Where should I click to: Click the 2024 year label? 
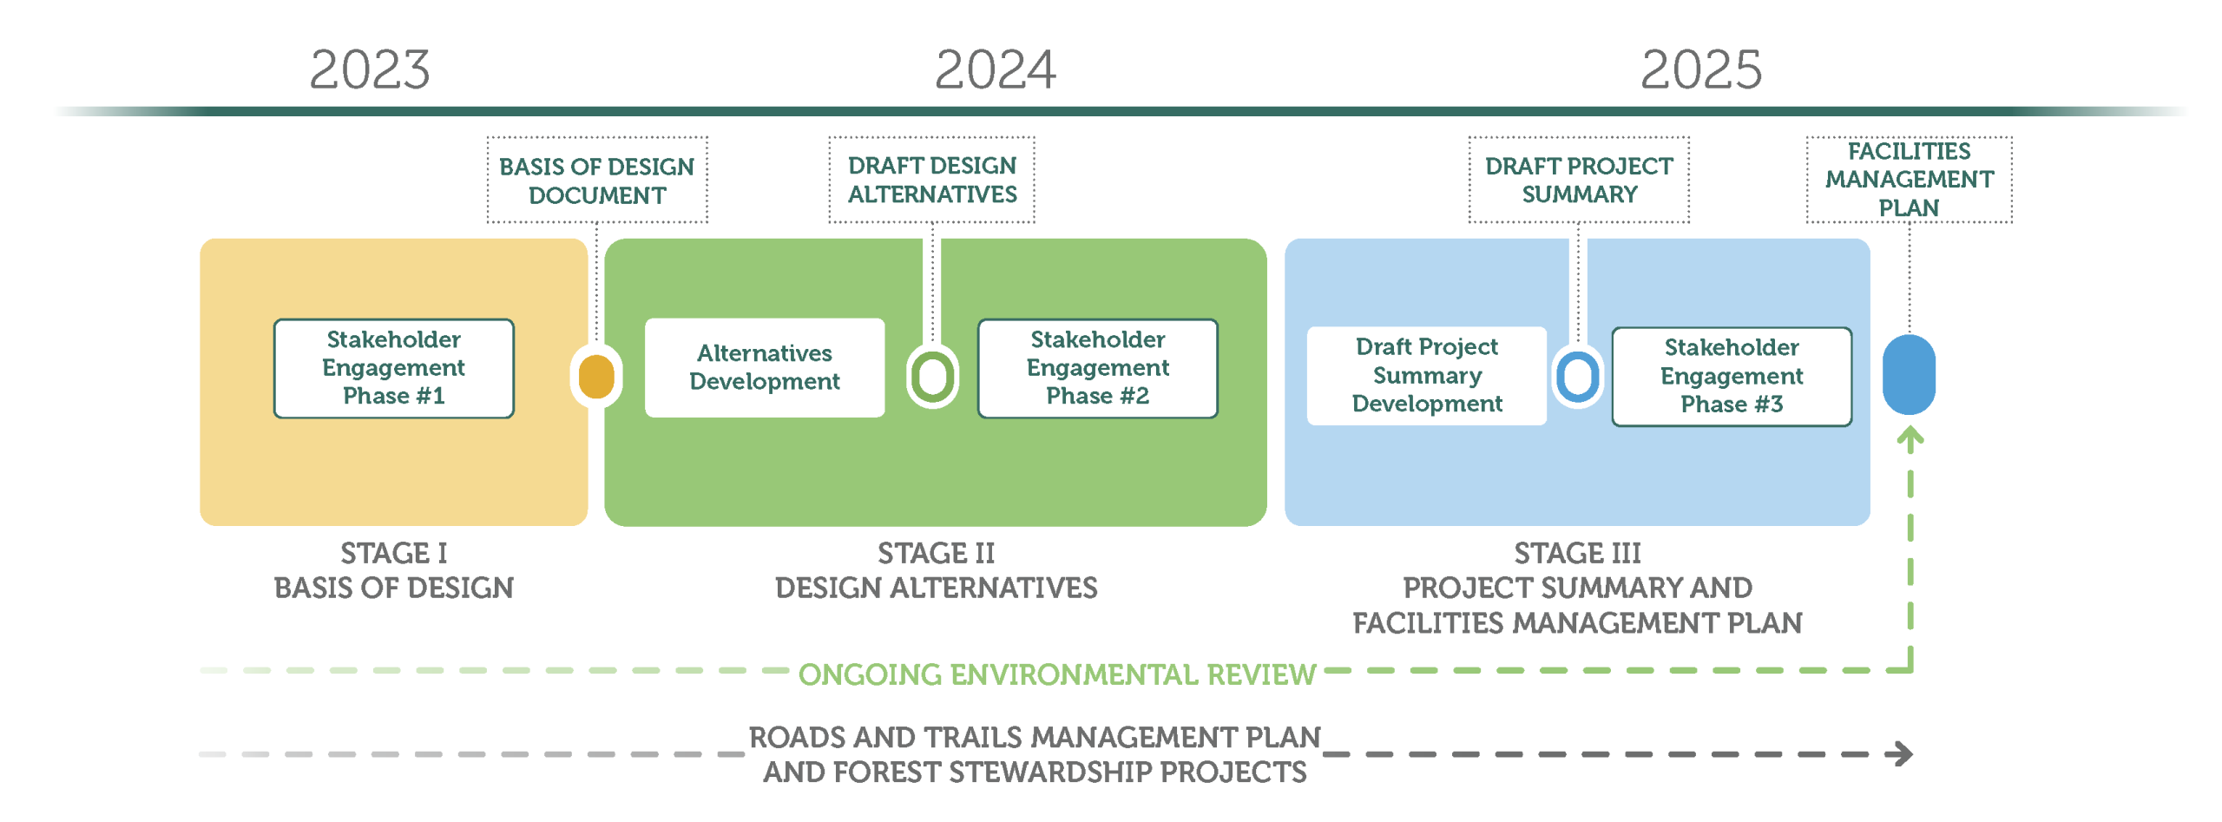click(995, 69)
